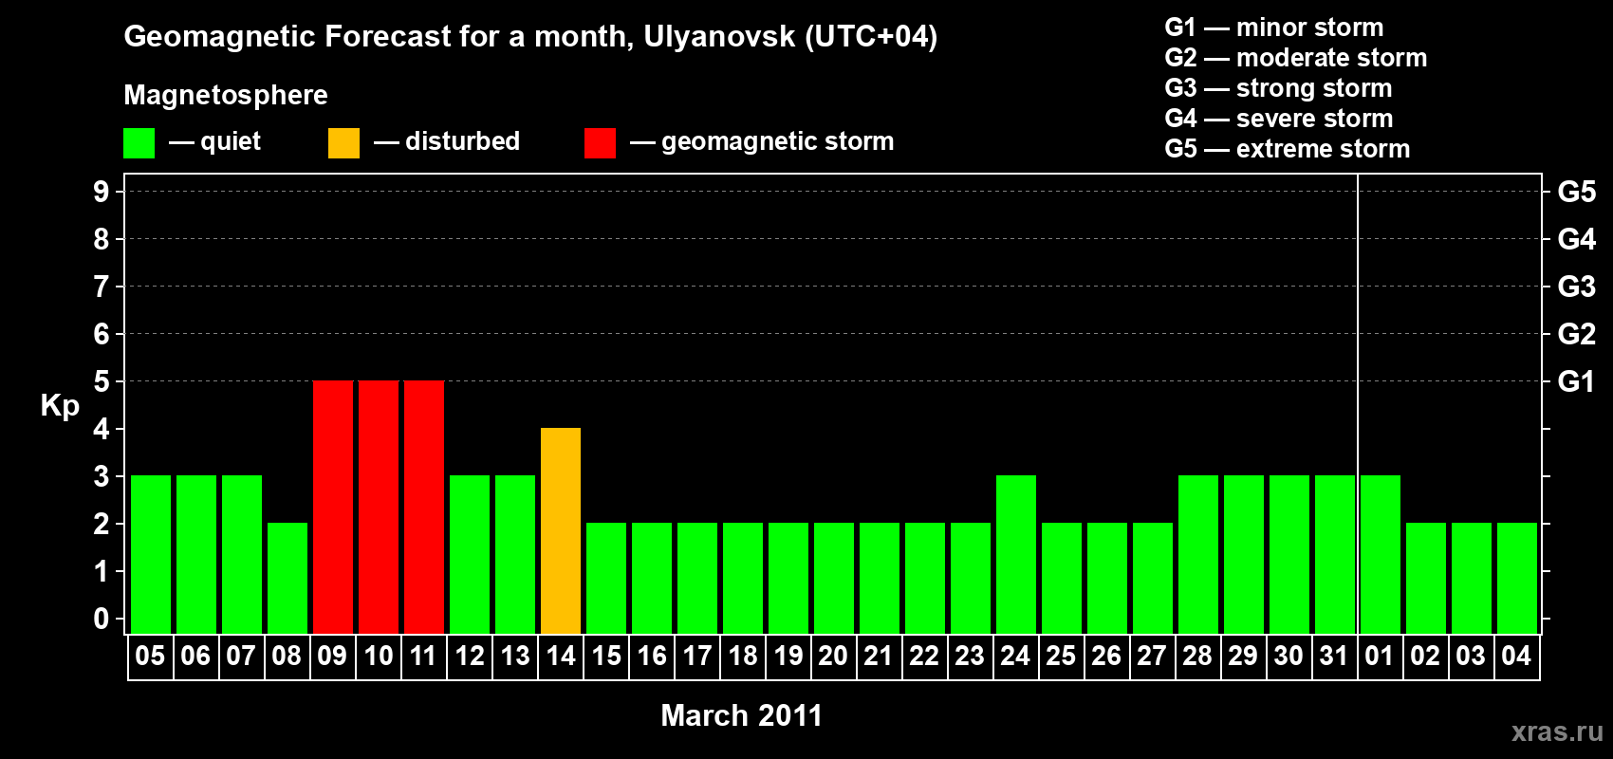The width and height of the screenshot is (1613, 759).
Task: Select the green bar for April 01
Action: (x=1381, y=555)
